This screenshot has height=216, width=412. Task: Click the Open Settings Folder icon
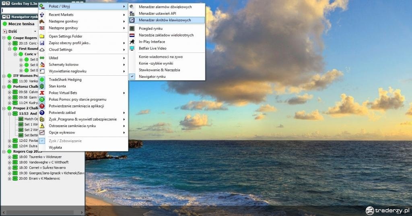point(42,36)
